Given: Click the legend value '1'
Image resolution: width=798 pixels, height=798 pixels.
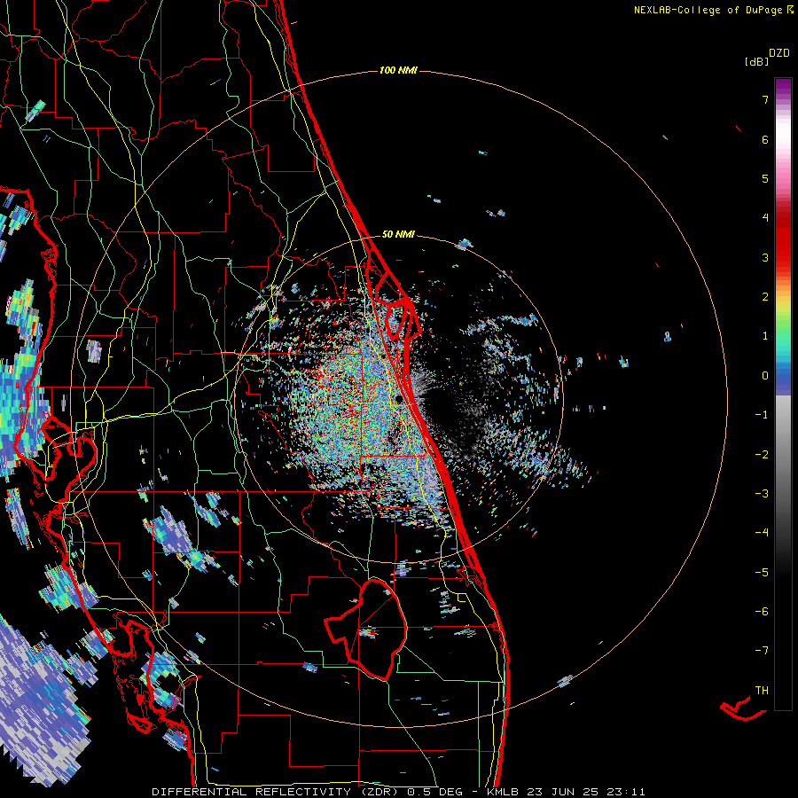Looking at the screenshot, I should click(765, 336).
